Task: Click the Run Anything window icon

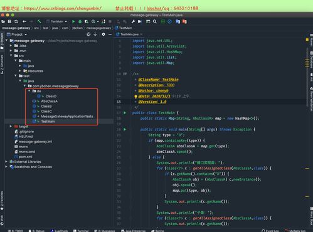Action: [148, 21]
